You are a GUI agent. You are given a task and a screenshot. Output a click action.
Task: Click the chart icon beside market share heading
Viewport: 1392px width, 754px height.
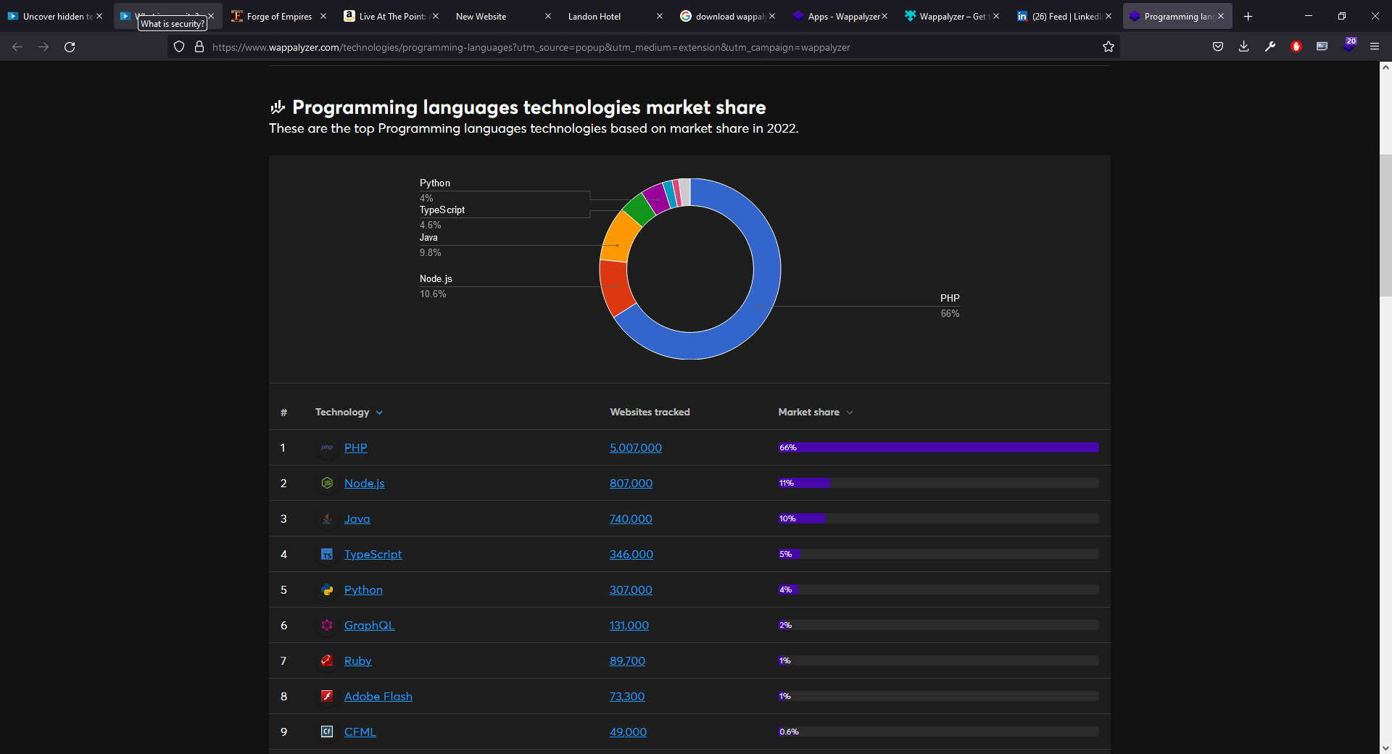tap(278, 107)
